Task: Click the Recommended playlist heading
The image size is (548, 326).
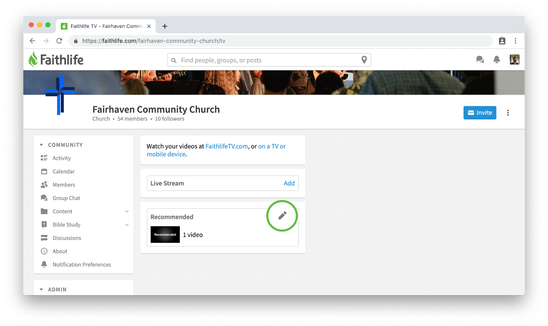Action: pos(172,217)
